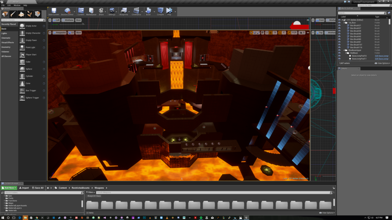
Task: Open the Play options dropdown arrow
Action: point(175,12)
